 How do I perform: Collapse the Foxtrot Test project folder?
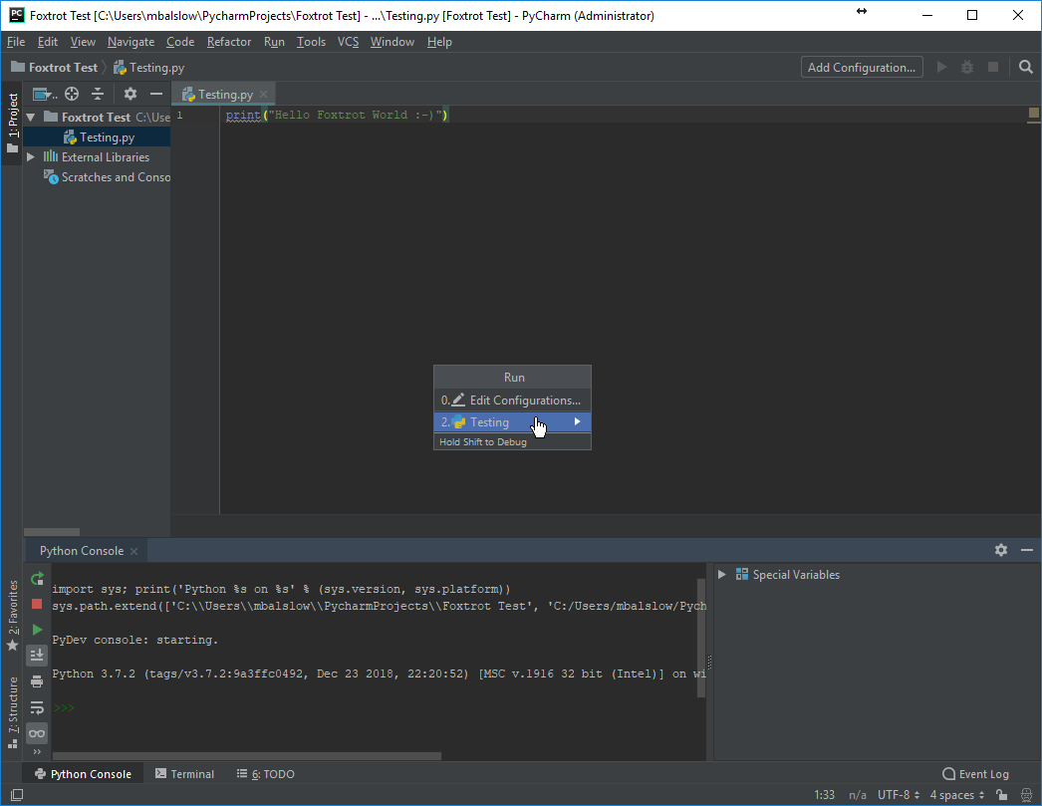(x=31, y=118)
